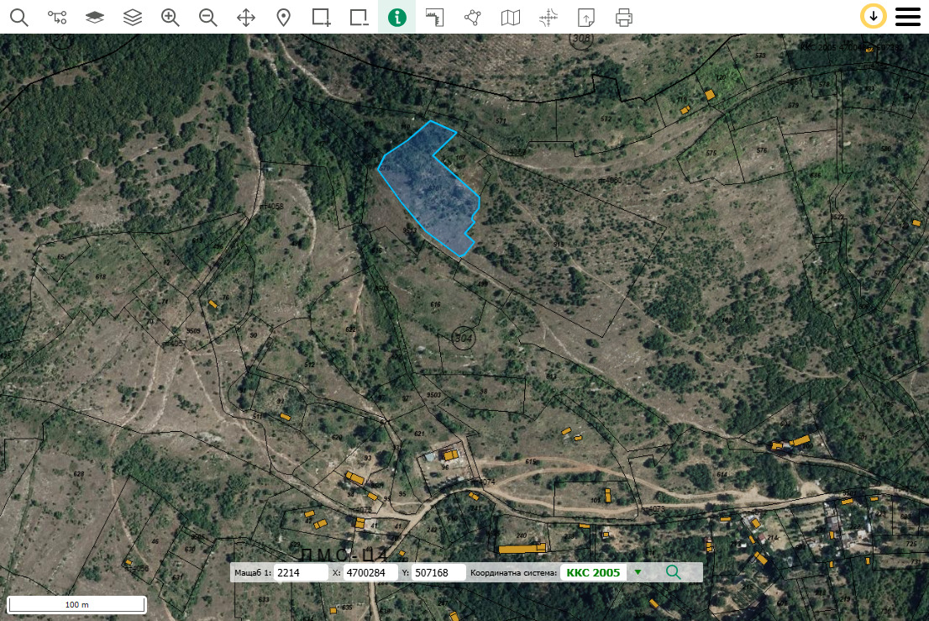The image size is (929, 621).
Task: Choose the ruler measurement tool
Action: [x=435, y=17]
